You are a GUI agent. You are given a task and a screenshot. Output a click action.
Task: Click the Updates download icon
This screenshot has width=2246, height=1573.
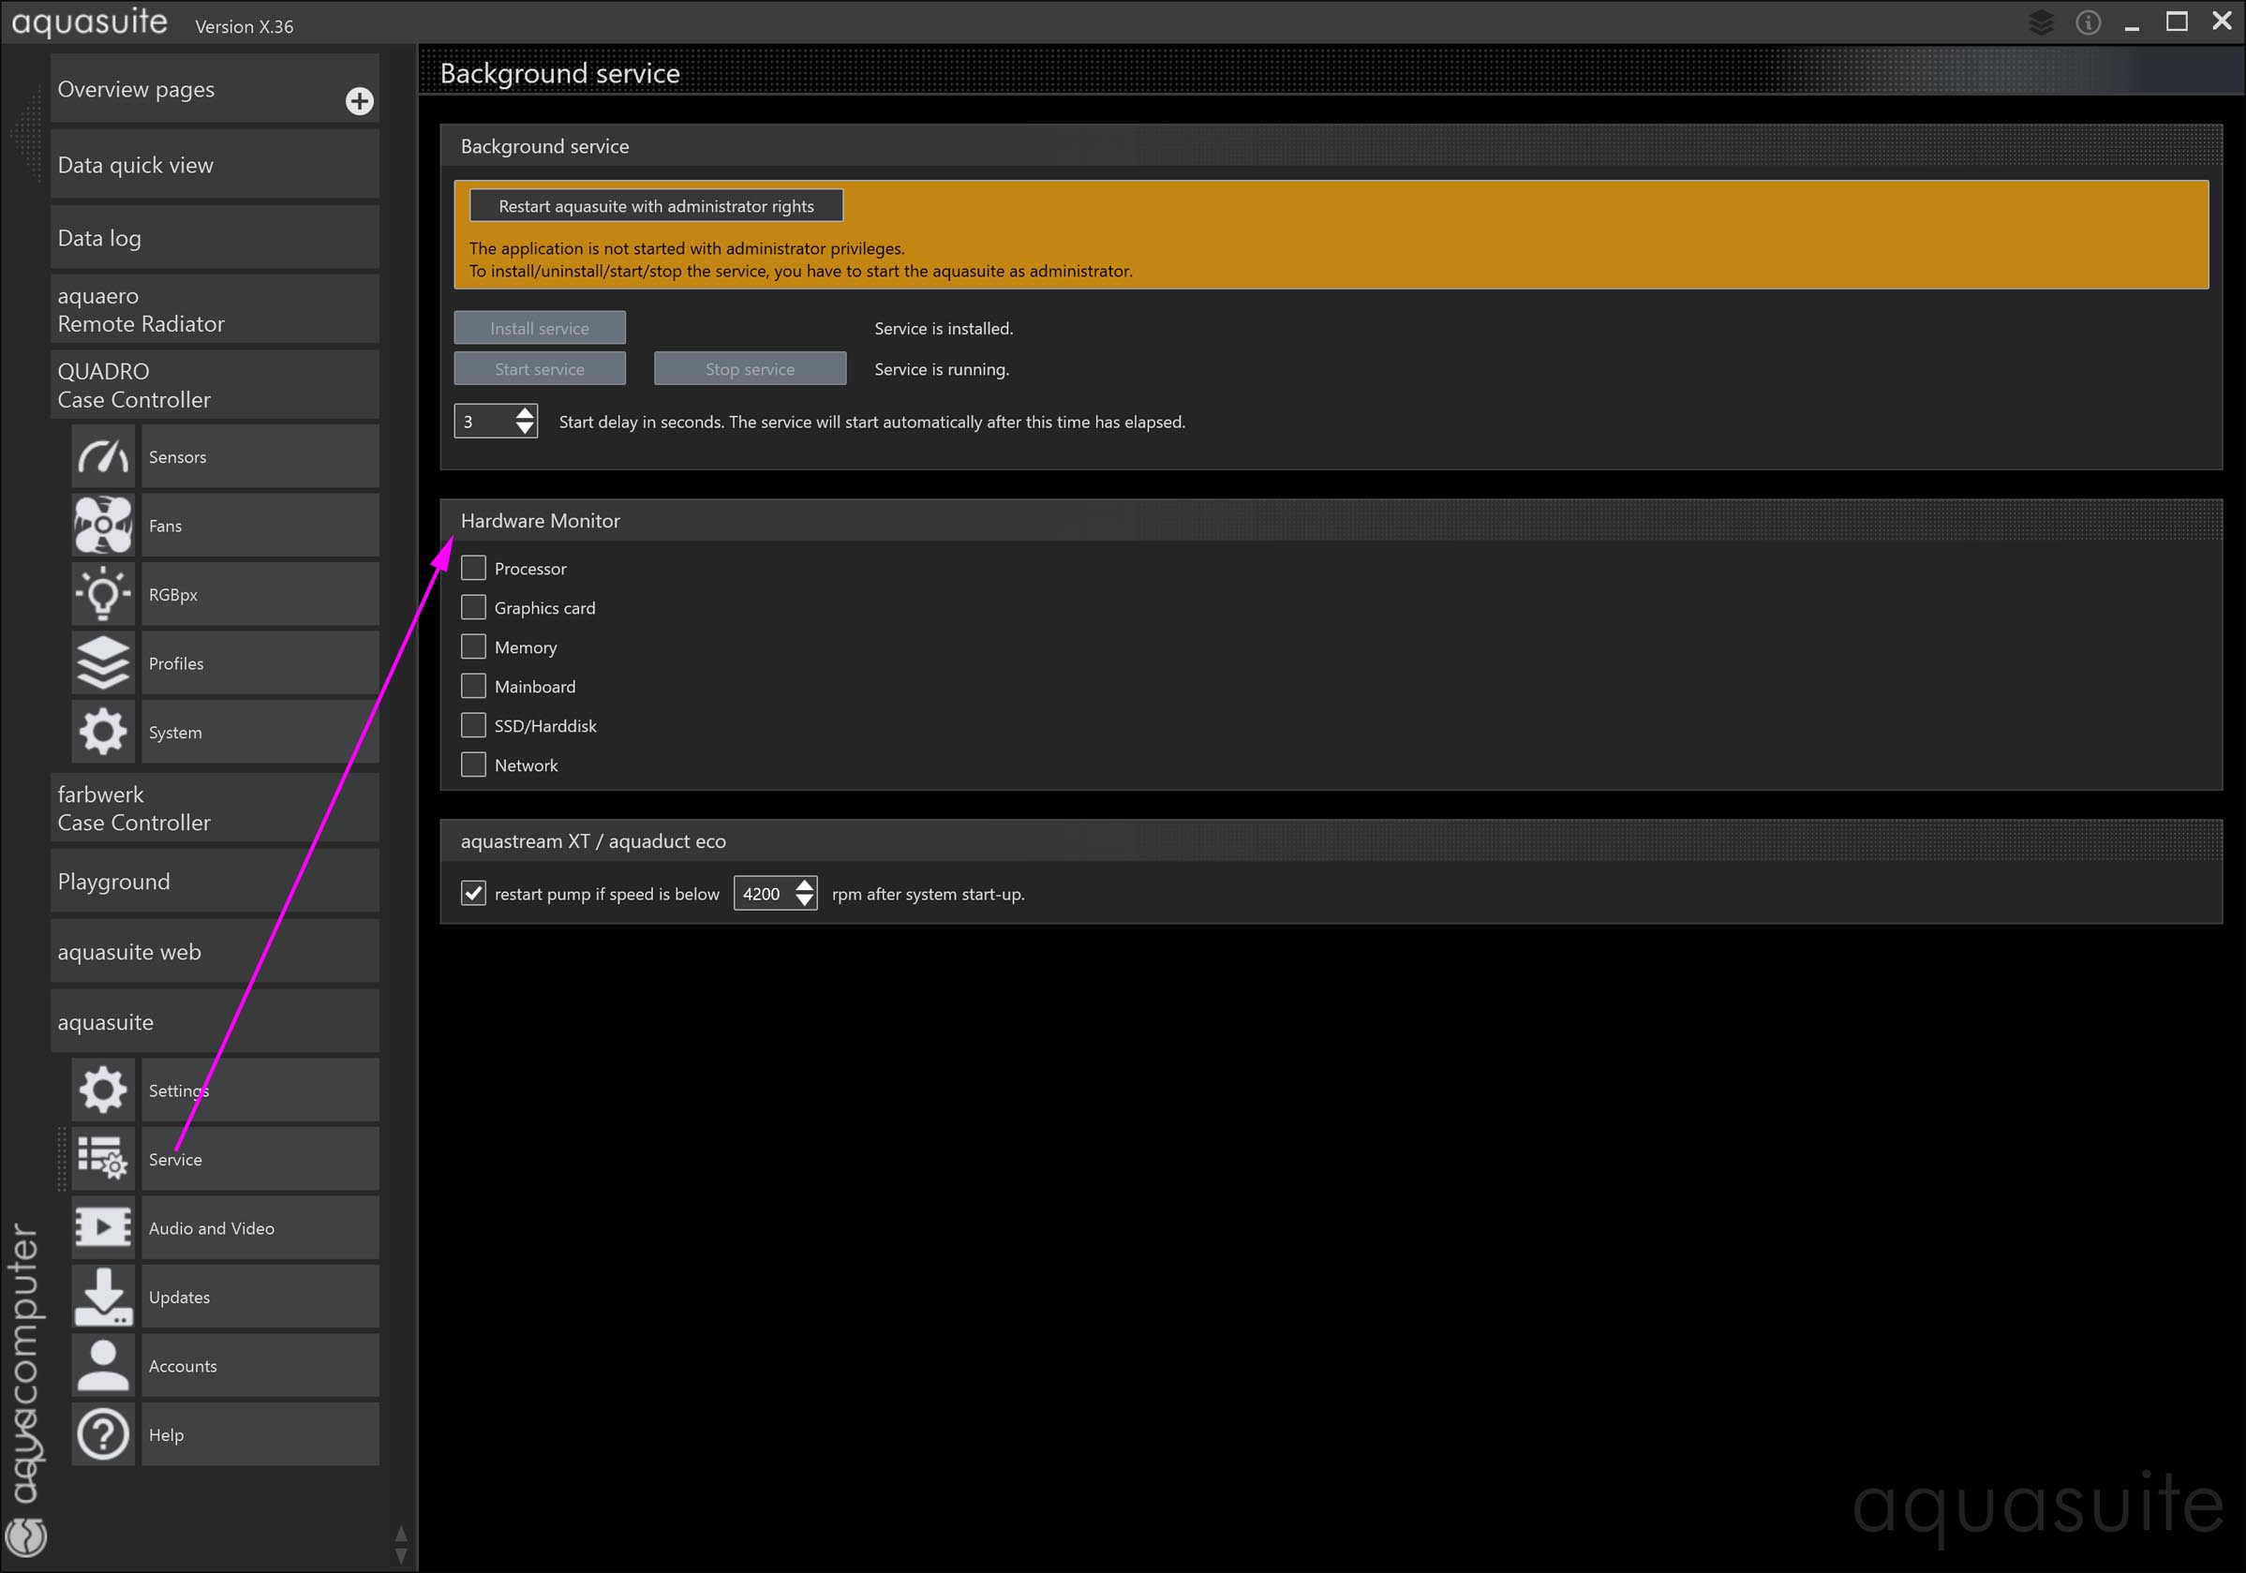(103, 1297)
